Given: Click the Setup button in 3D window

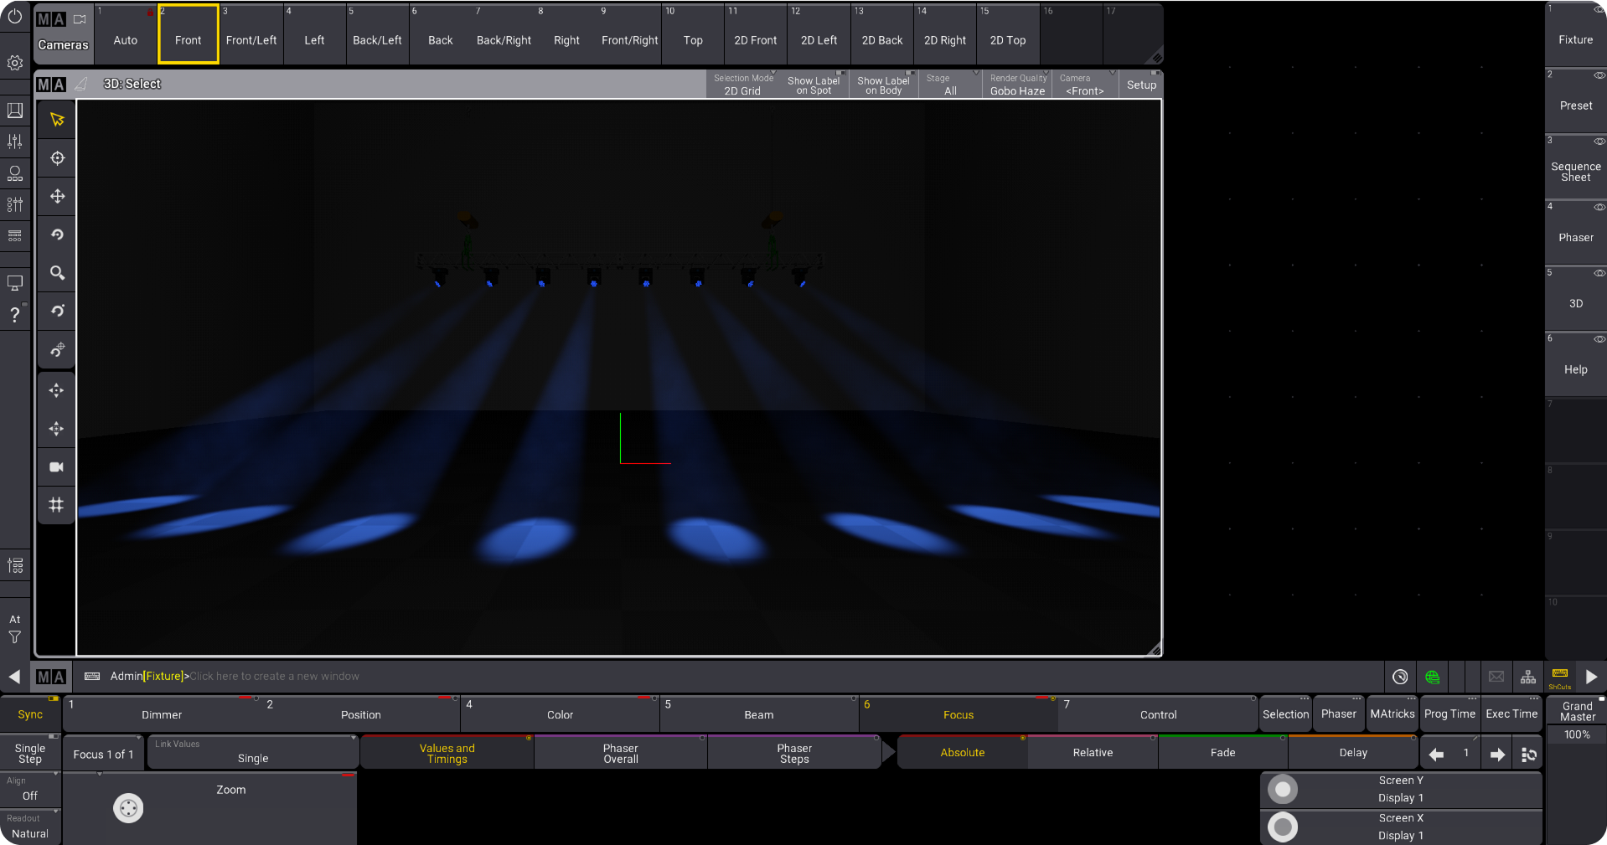Looking at the screenshot, I should 1140,85.
